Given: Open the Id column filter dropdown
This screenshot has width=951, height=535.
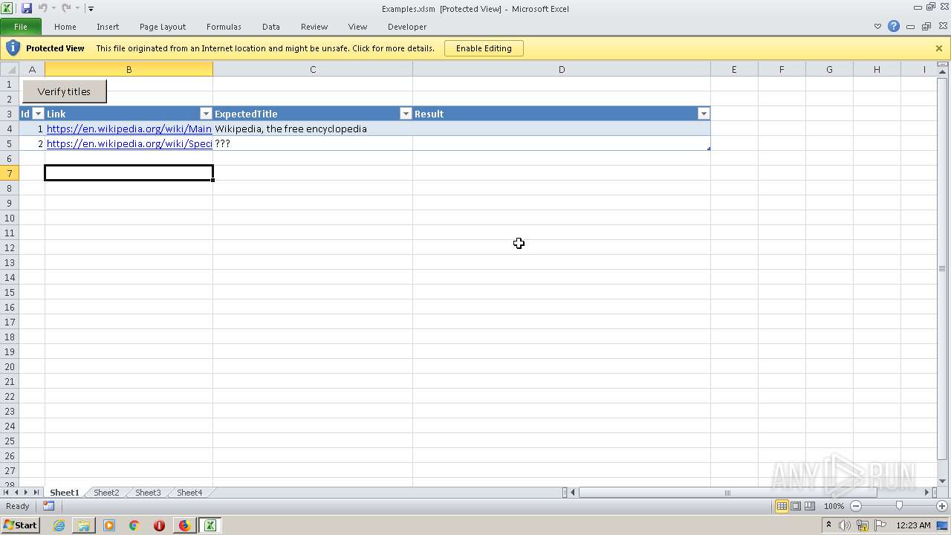Looking at the screenshot, I should [39, 114].
